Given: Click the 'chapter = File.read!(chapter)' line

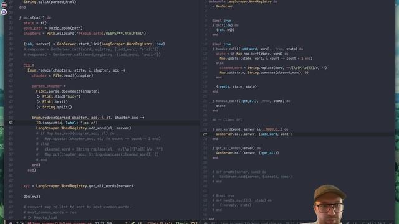Looking at the screenshot, I should [62, 76].
